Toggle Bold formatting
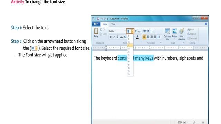 110,37
